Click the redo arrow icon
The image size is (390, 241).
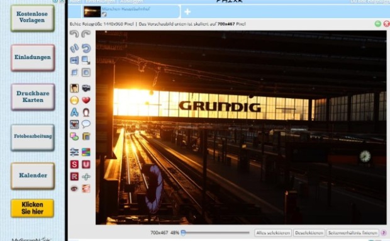[x=86, y=34]
